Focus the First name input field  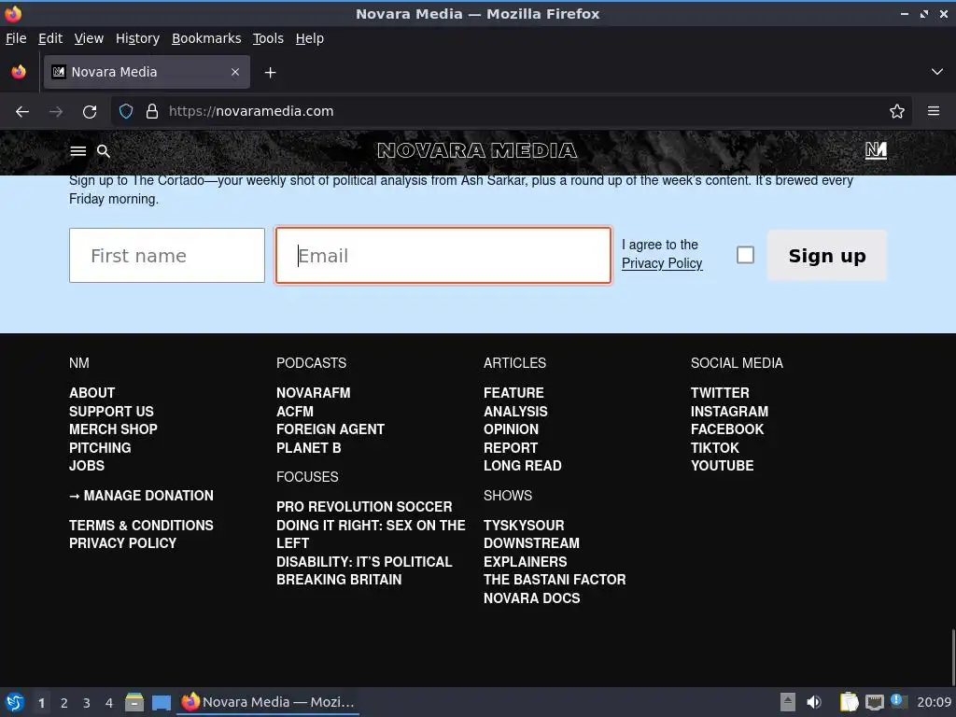167,256
